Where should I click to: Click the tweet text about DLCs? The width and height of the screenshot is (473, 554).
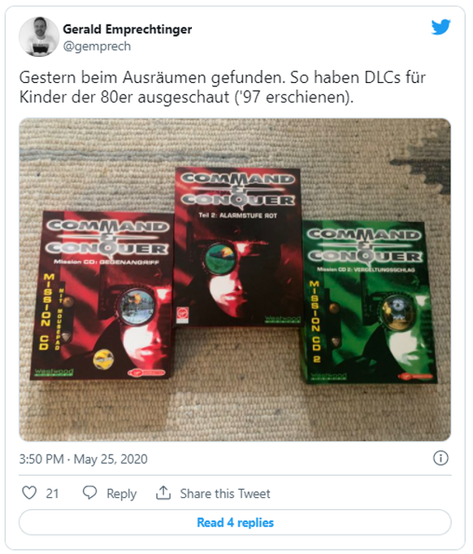click(x=223, y=87)
